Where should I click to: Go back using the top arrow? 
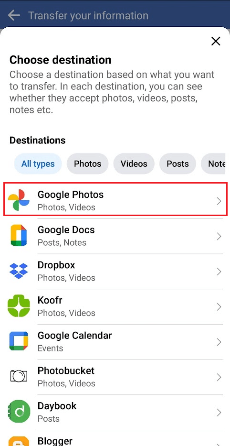tap(14, 15)
